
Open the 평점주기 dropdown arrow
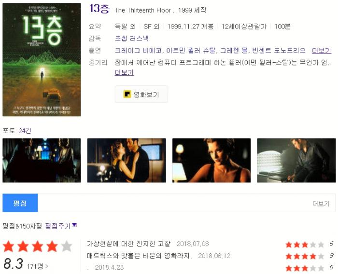74,225
